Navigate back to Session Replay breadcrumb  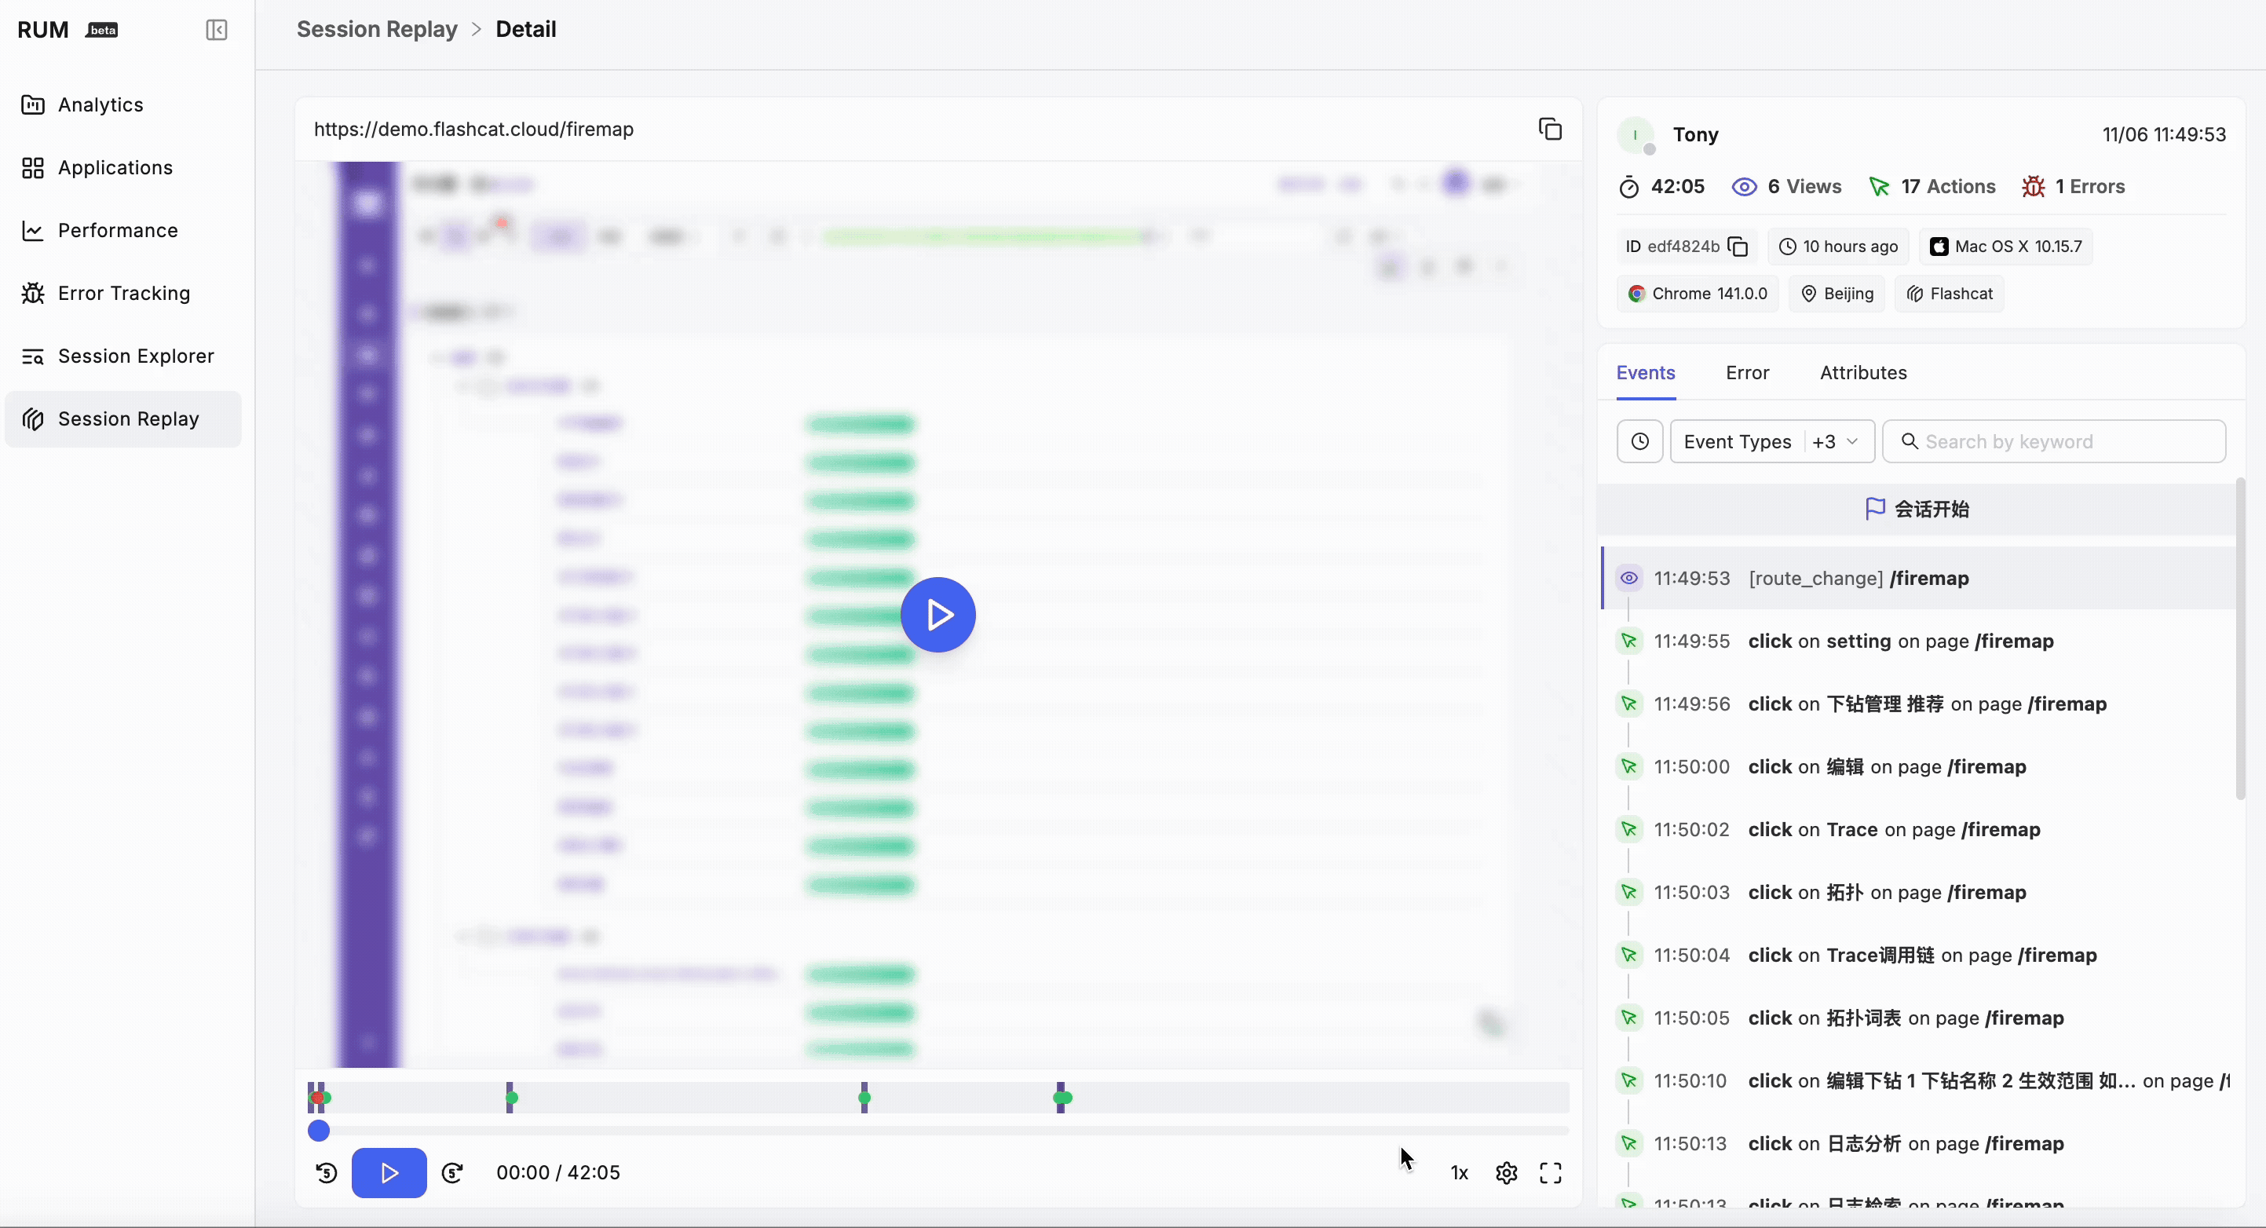point(377,29)
